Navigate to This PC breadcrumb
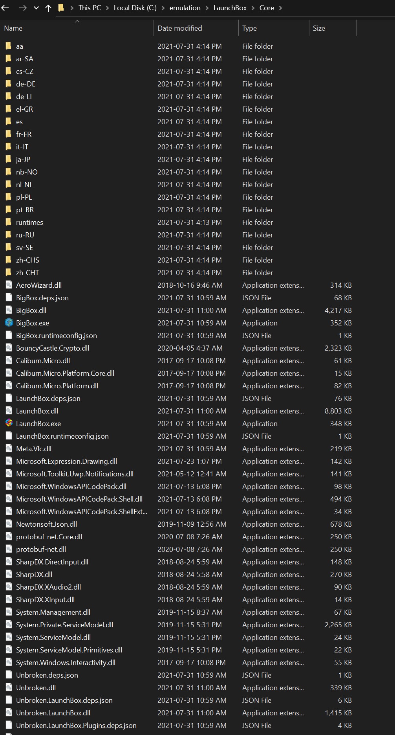This screenshot has width=395, height=735. pyautogui.click(x=90, y=8)
